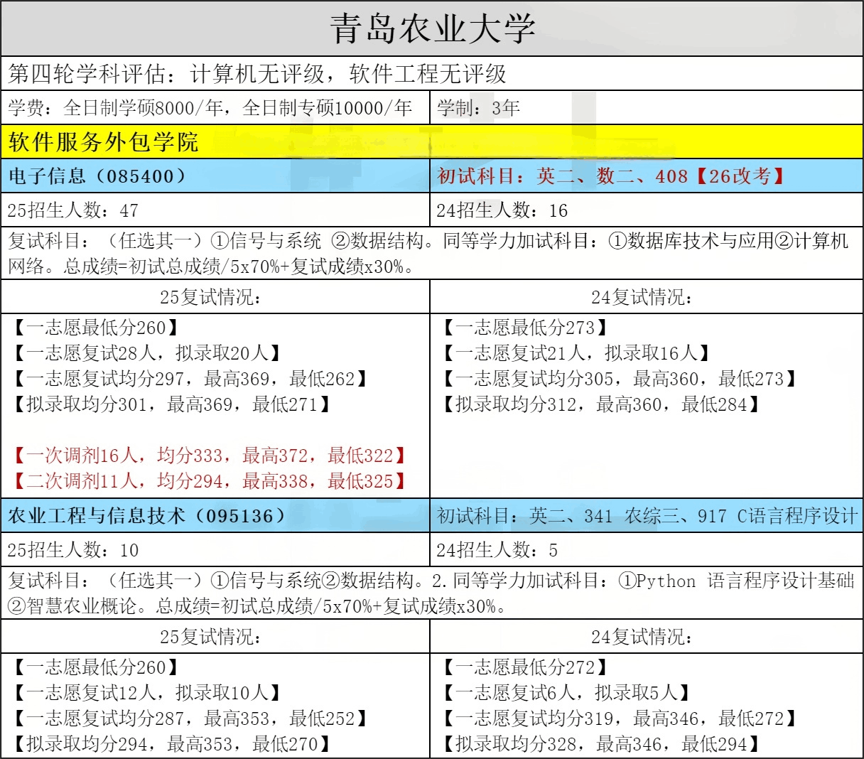
Task: Click the 学费 tuition information cell
Action: coord(210,108)
